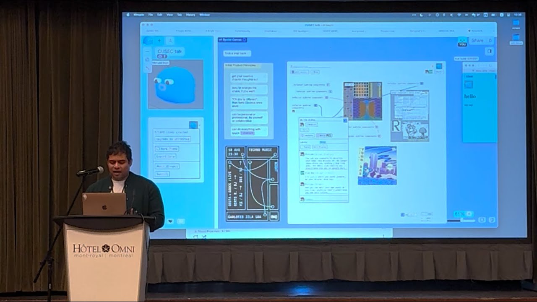Open search with the magnifier icon
Viewport: 537px width, 302px height.
pyautogui.click(x=170, y=41)
